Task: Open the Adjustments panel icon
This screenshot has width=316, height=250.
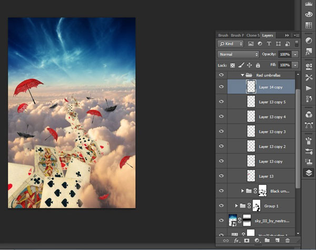Action: [x=309, y=41]
